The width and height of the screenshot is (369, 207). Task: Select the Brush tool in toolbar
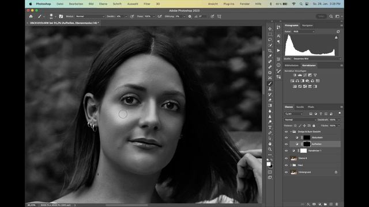270,83
